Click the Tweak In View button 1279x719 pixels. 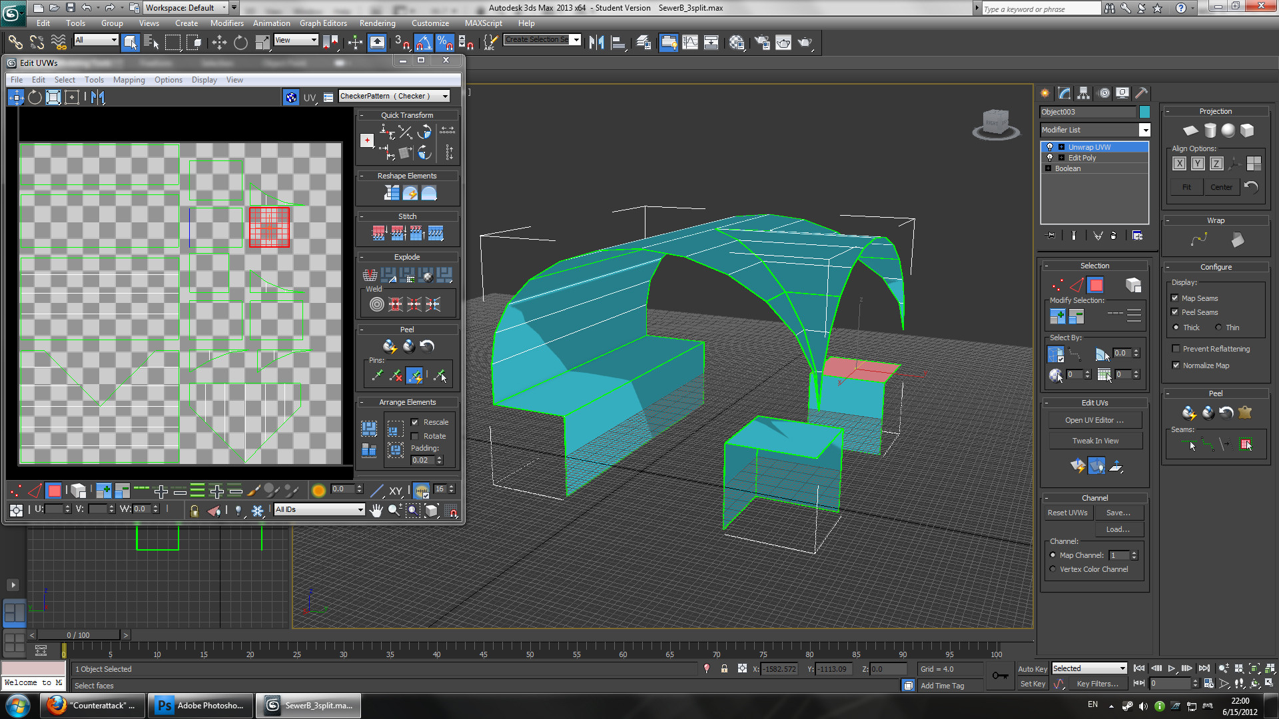tap(1095, 441)
